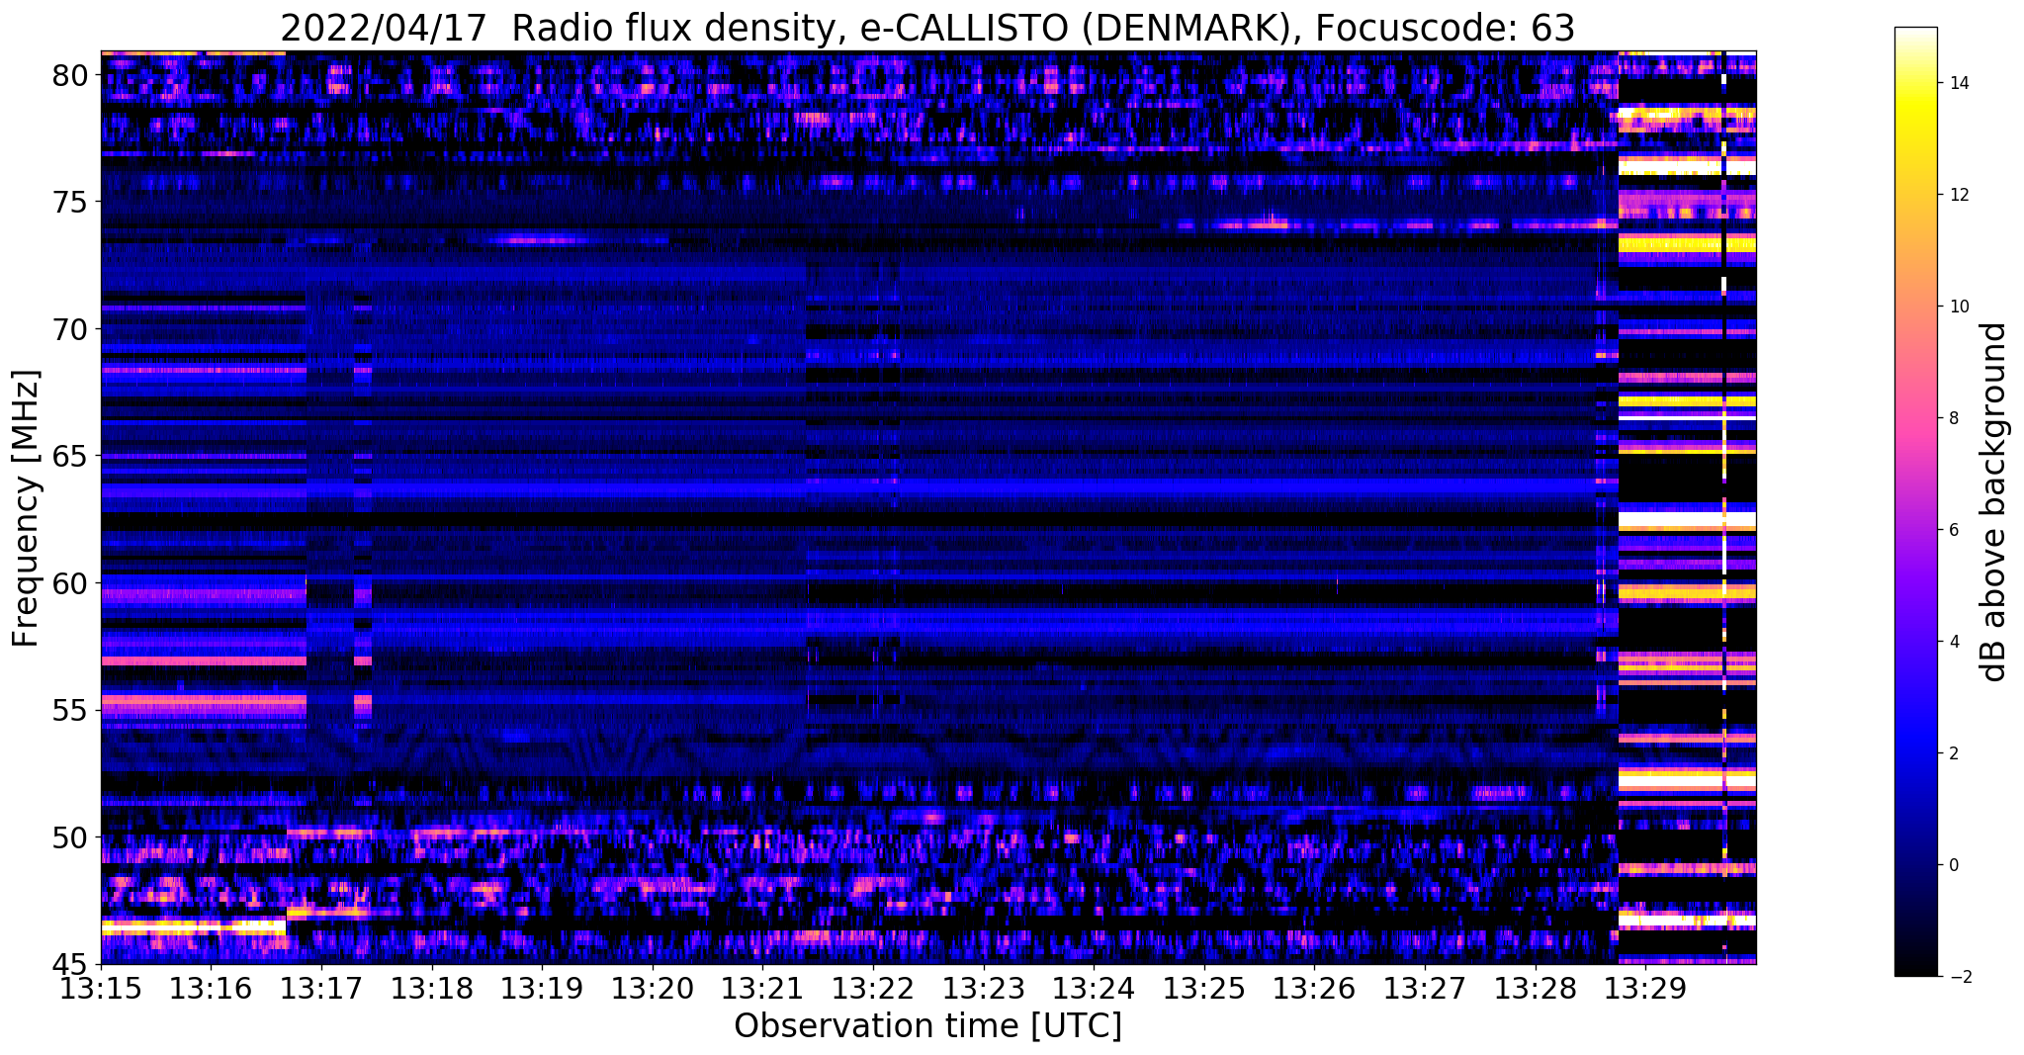The height and width of the screenshot is (1055, 2024).
Task: Select the 13:19 time tick label
Action: (542, 989)
